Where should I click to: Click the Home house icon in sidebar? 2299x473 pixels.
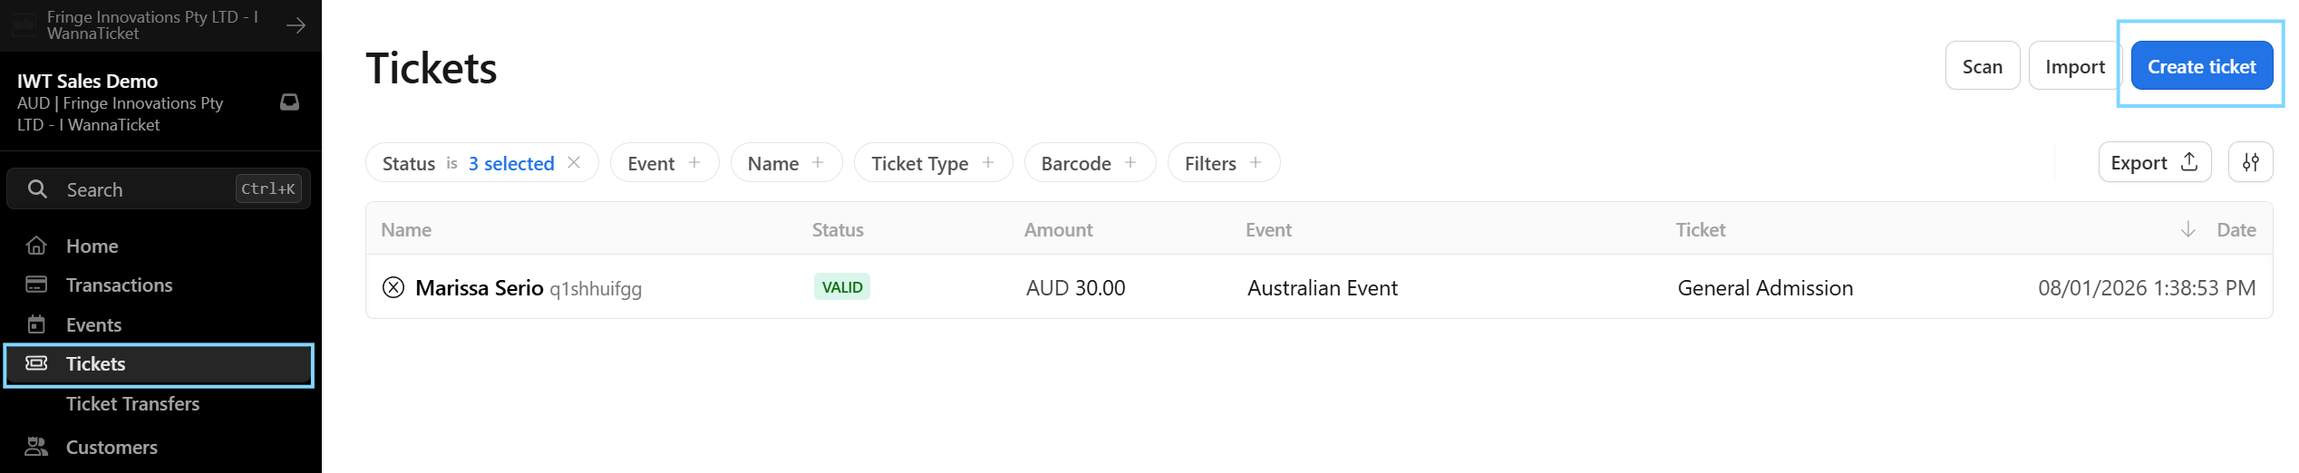click(x=36, y=246)
